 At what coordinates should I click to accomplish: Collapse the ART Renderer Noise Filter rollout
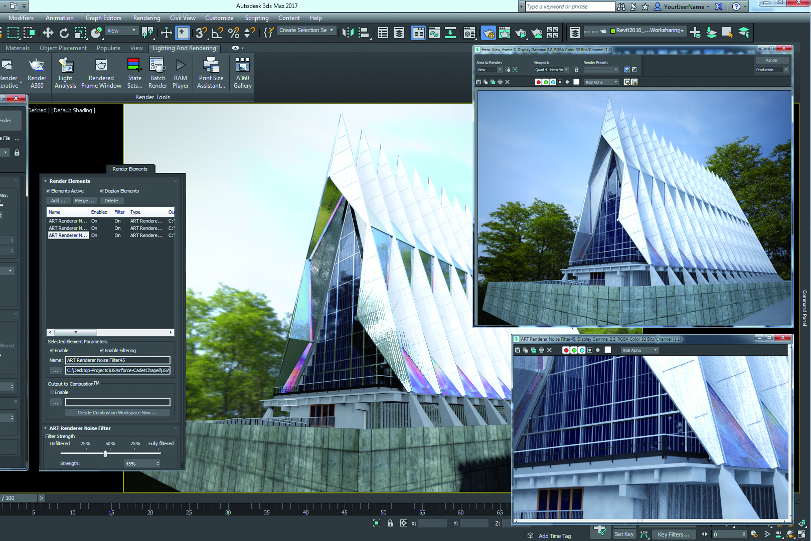(45, 428)
